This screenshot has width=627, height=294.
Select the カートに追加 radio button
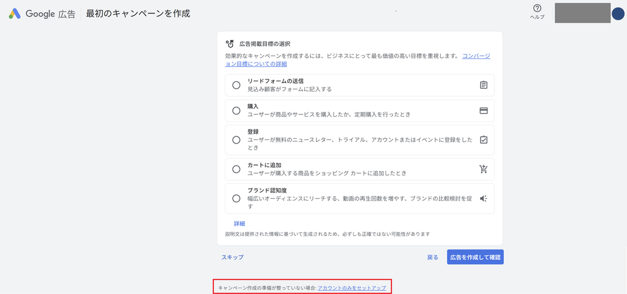pyautogui.click(x=236, y=169)
